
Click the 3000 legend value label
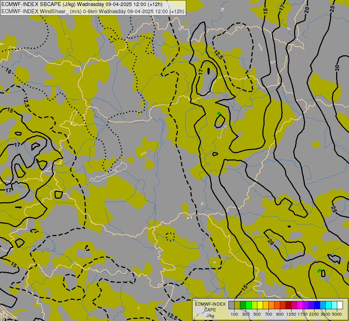(325, 314)
